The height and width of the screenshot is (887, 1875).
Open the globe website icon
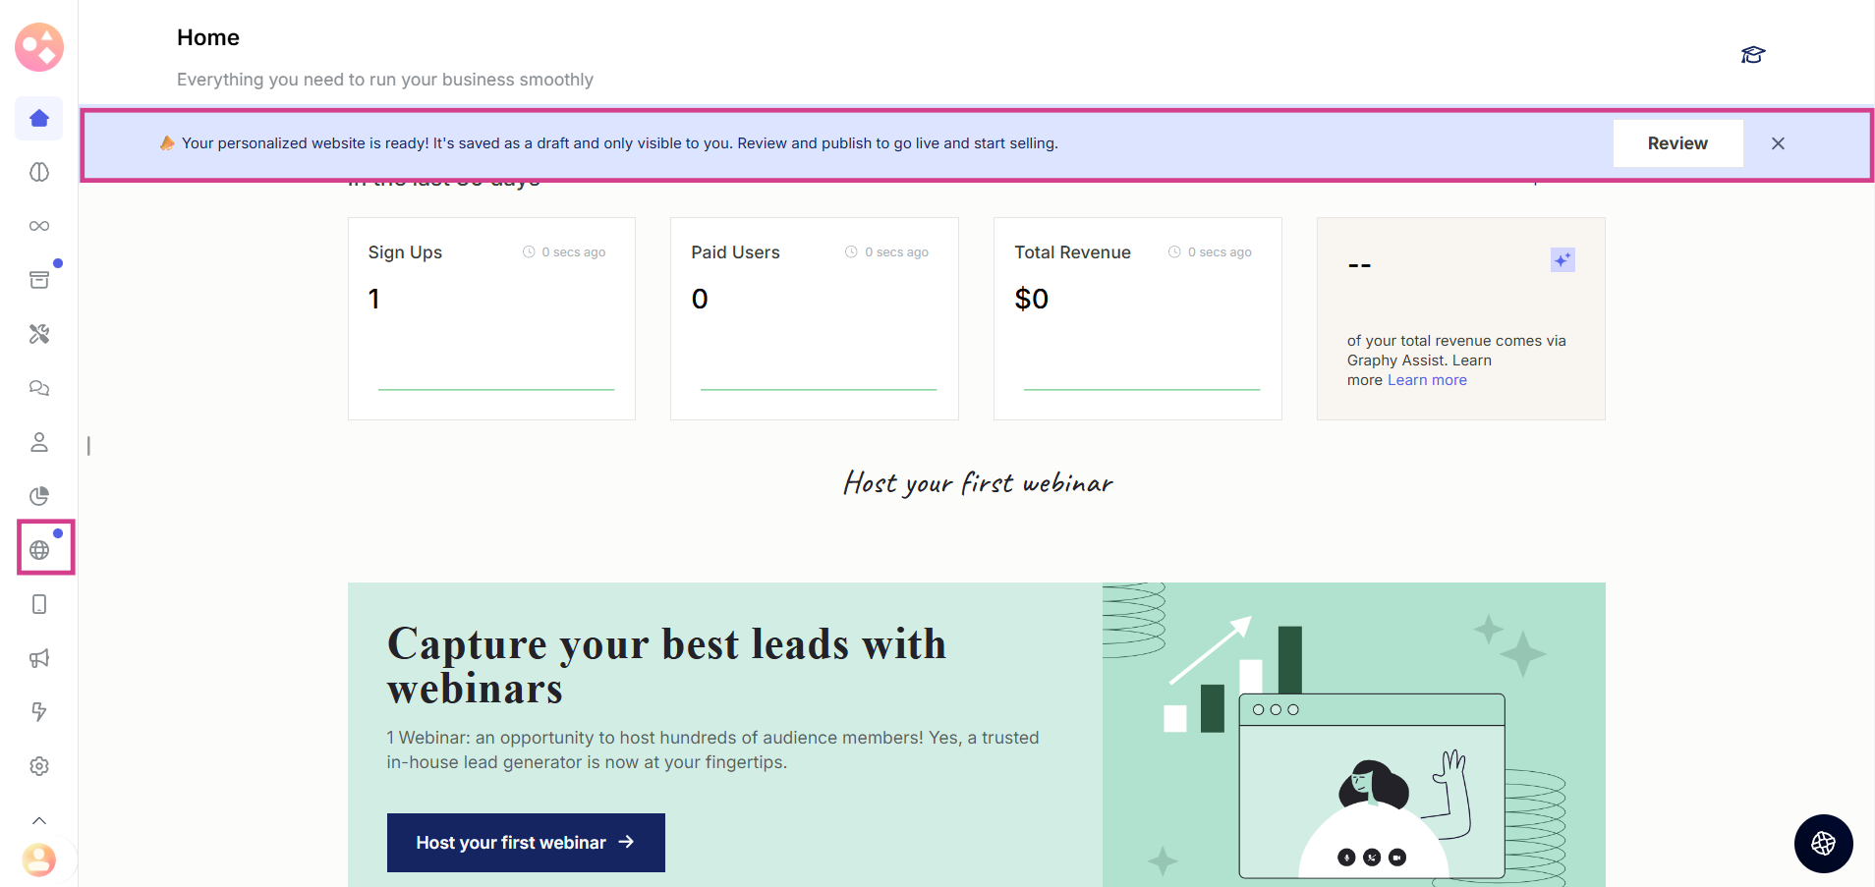coord(39,550)
